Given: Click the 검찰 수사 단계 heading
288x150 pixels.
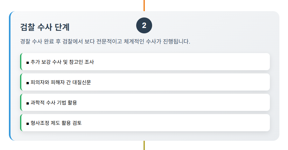Looking at the screenshot, I should click(45, 27).
